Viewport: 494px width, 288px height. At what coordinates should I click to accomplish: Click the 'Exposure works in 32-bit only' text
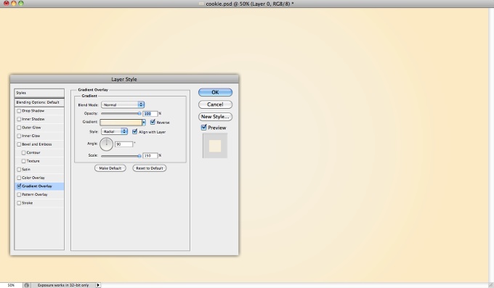63,285
